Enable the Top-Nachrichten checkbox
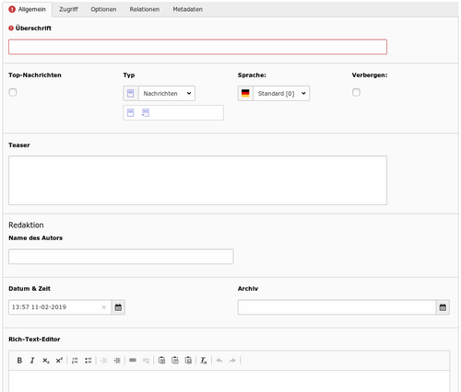Viewport: 461px width, 392px height. [13, 92]
